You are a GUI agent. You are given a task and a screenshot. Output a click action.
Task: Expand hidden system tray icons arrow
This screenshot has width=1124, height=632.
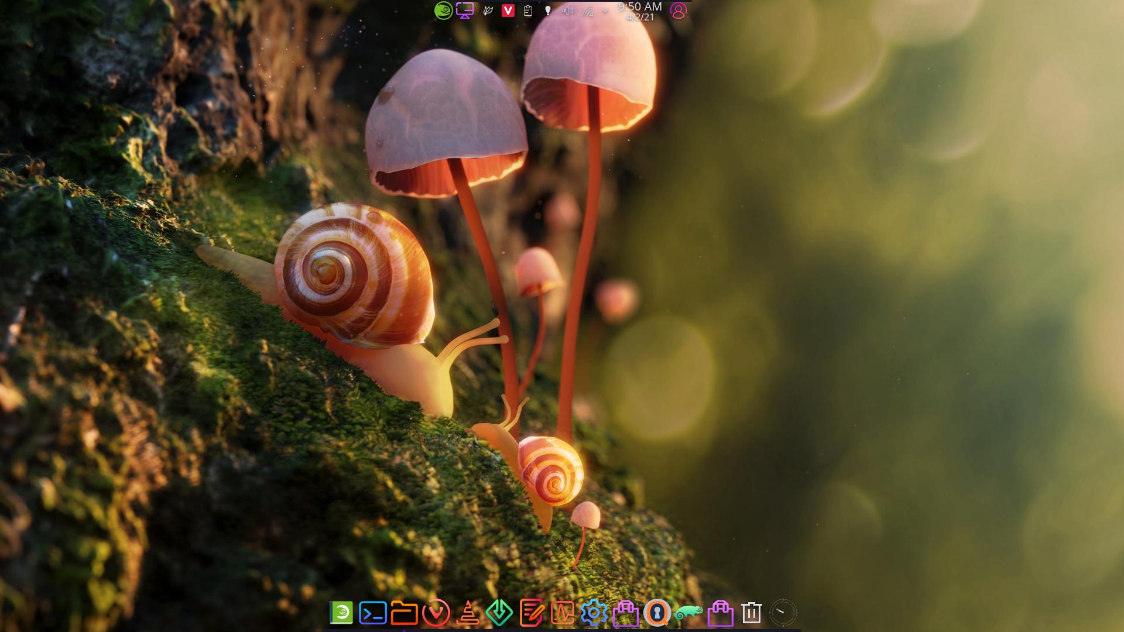[605, 11]
